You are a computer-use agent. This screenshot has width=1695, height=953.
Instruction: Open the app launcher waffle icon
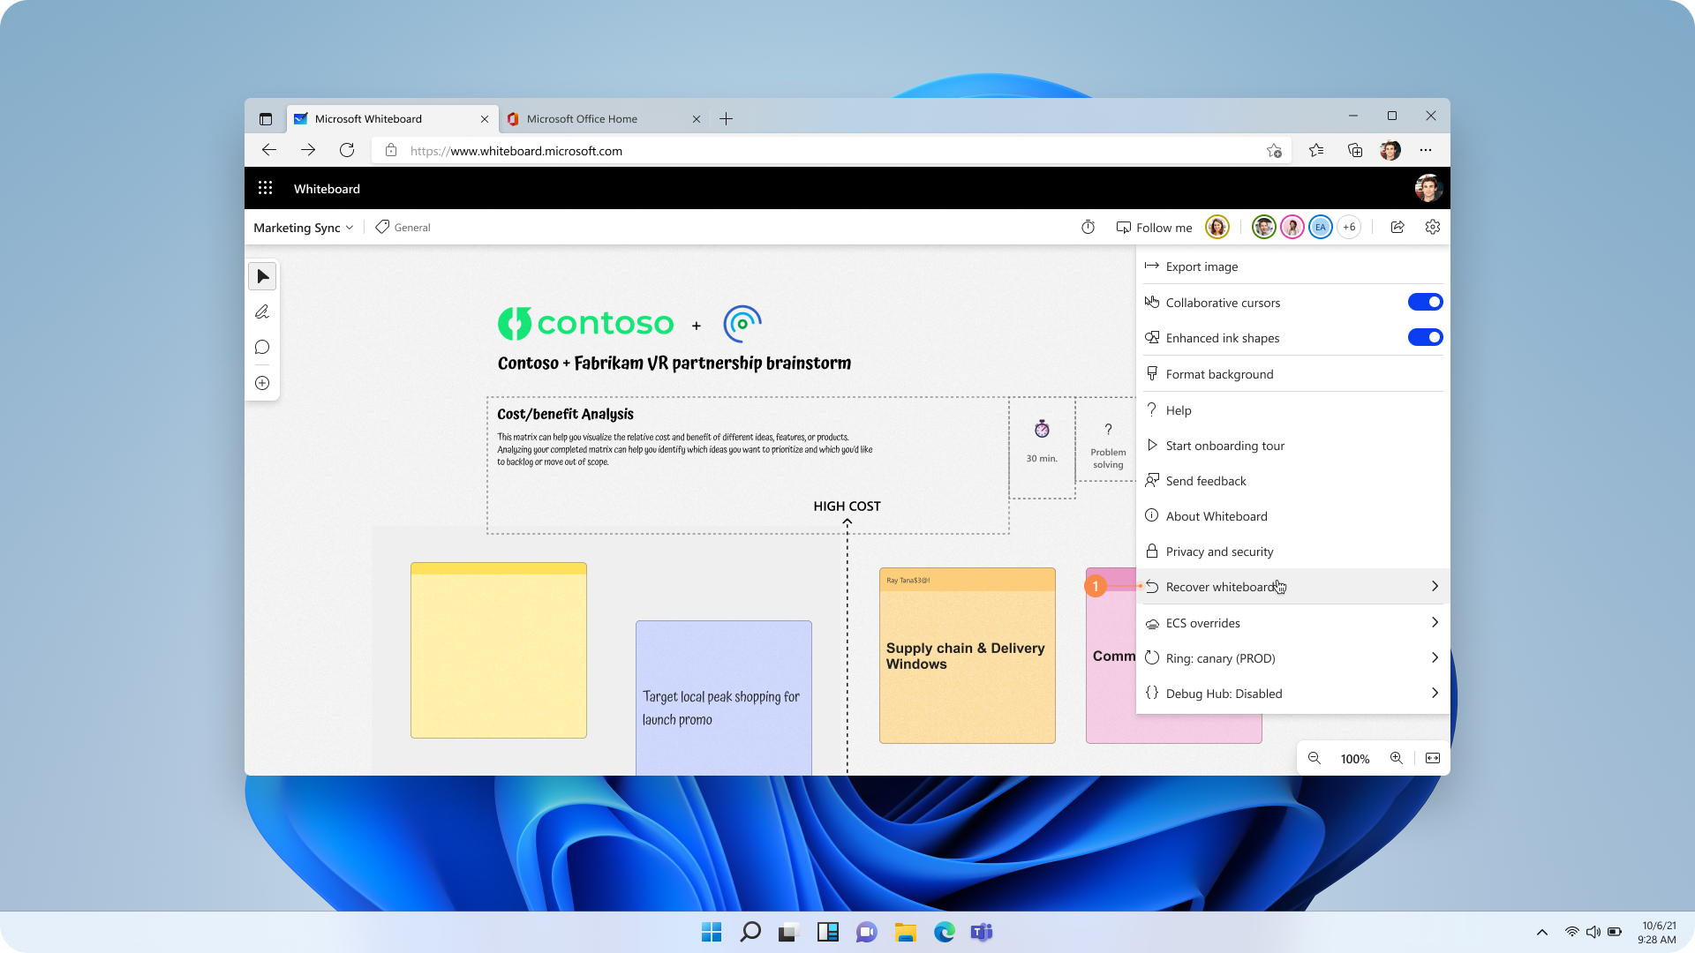[265, 188]
